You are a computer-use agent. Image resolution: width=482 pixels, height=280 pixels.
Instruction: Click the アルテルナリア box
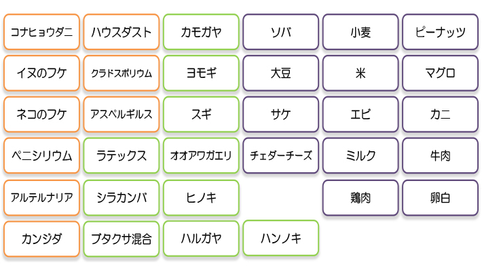click(x=42, y=198)
